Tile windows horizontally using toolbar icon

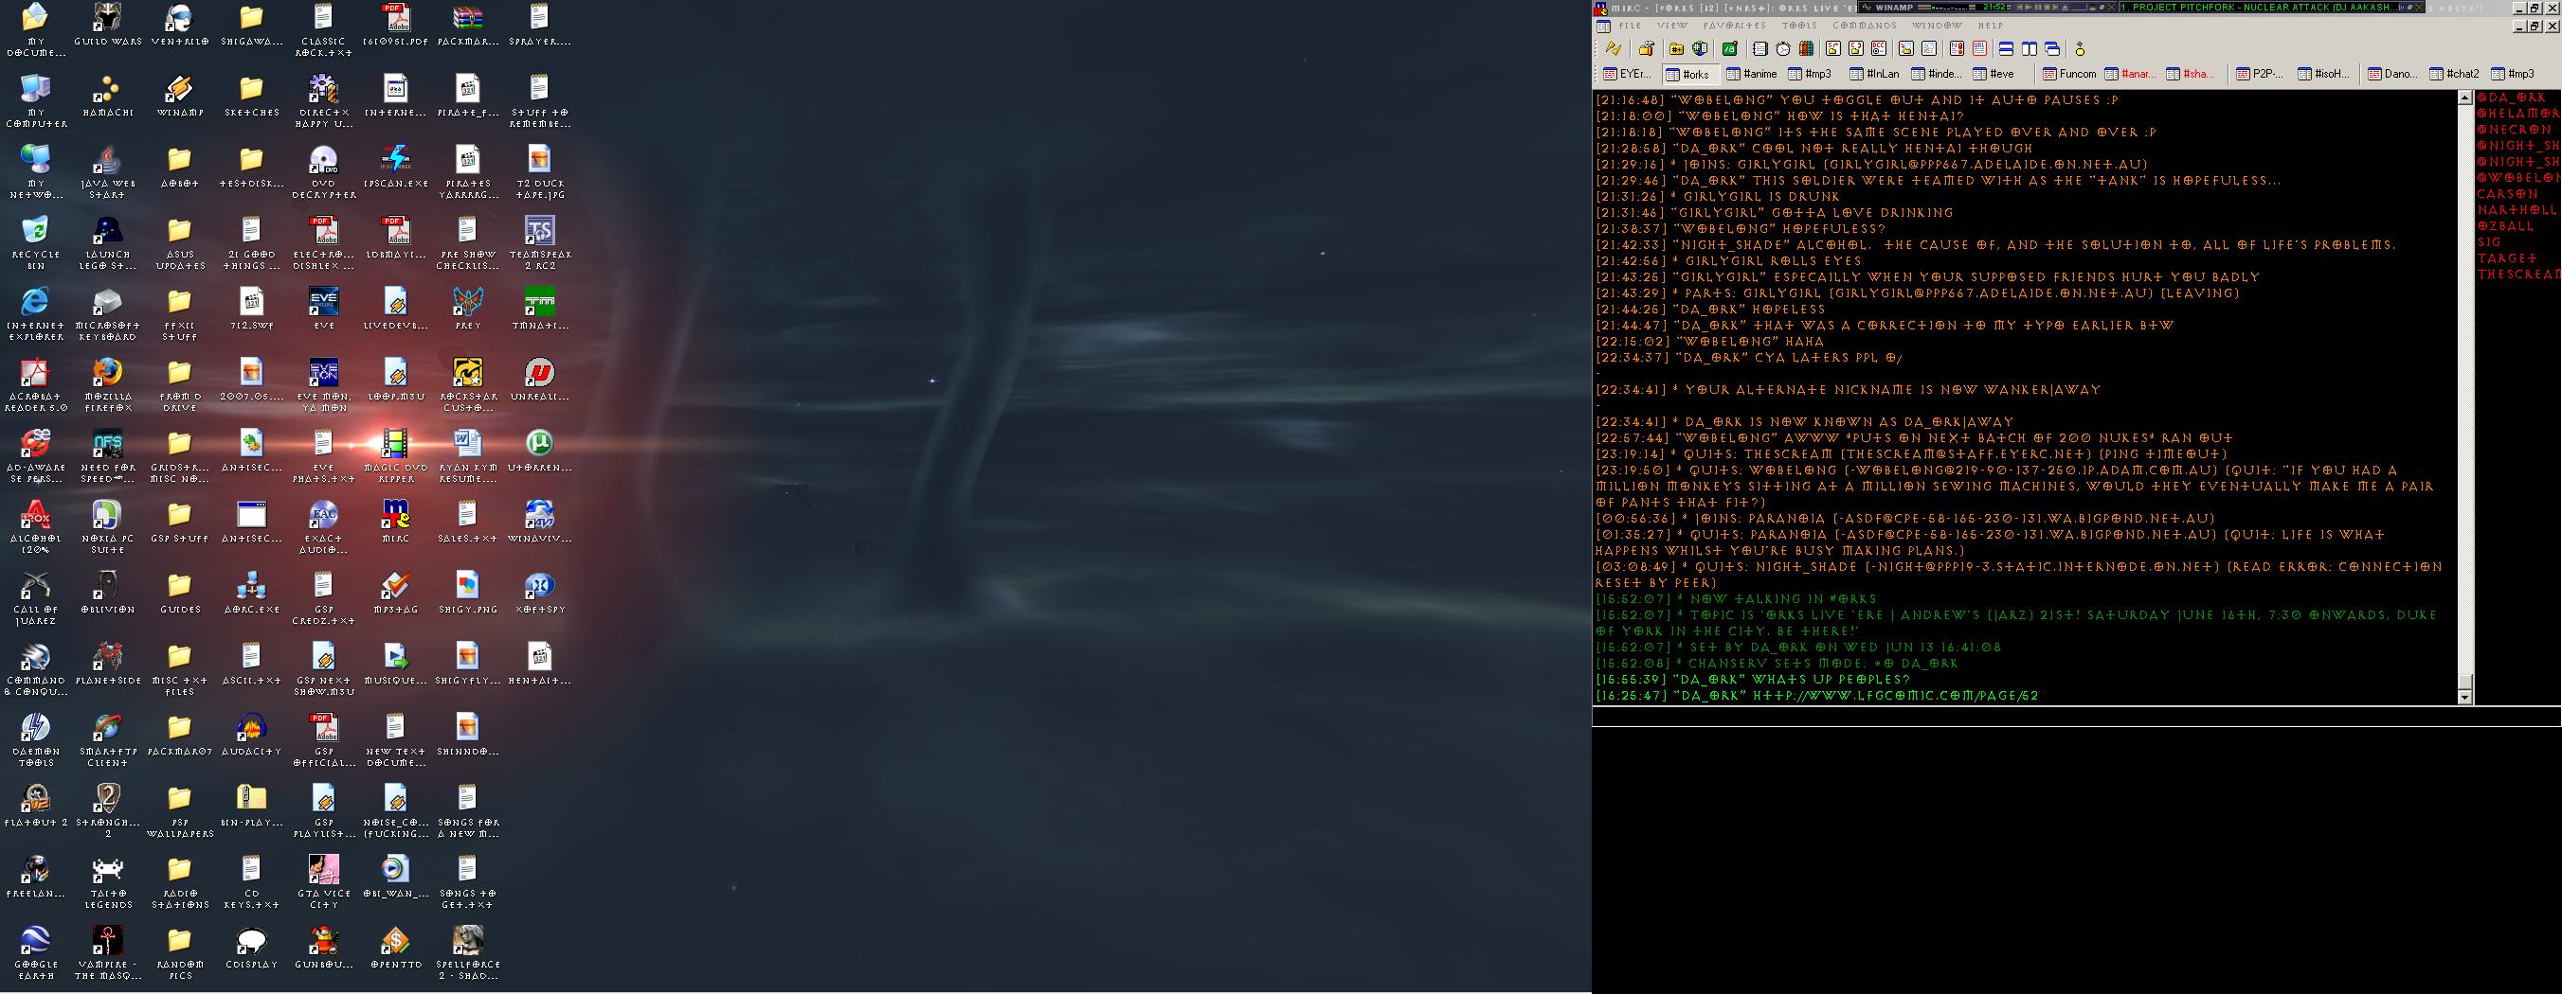(2006, 48)
